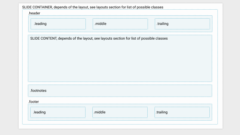Click the header .trailing box
The width and height of the screenshot is (240, 135).
click(182, 24)
